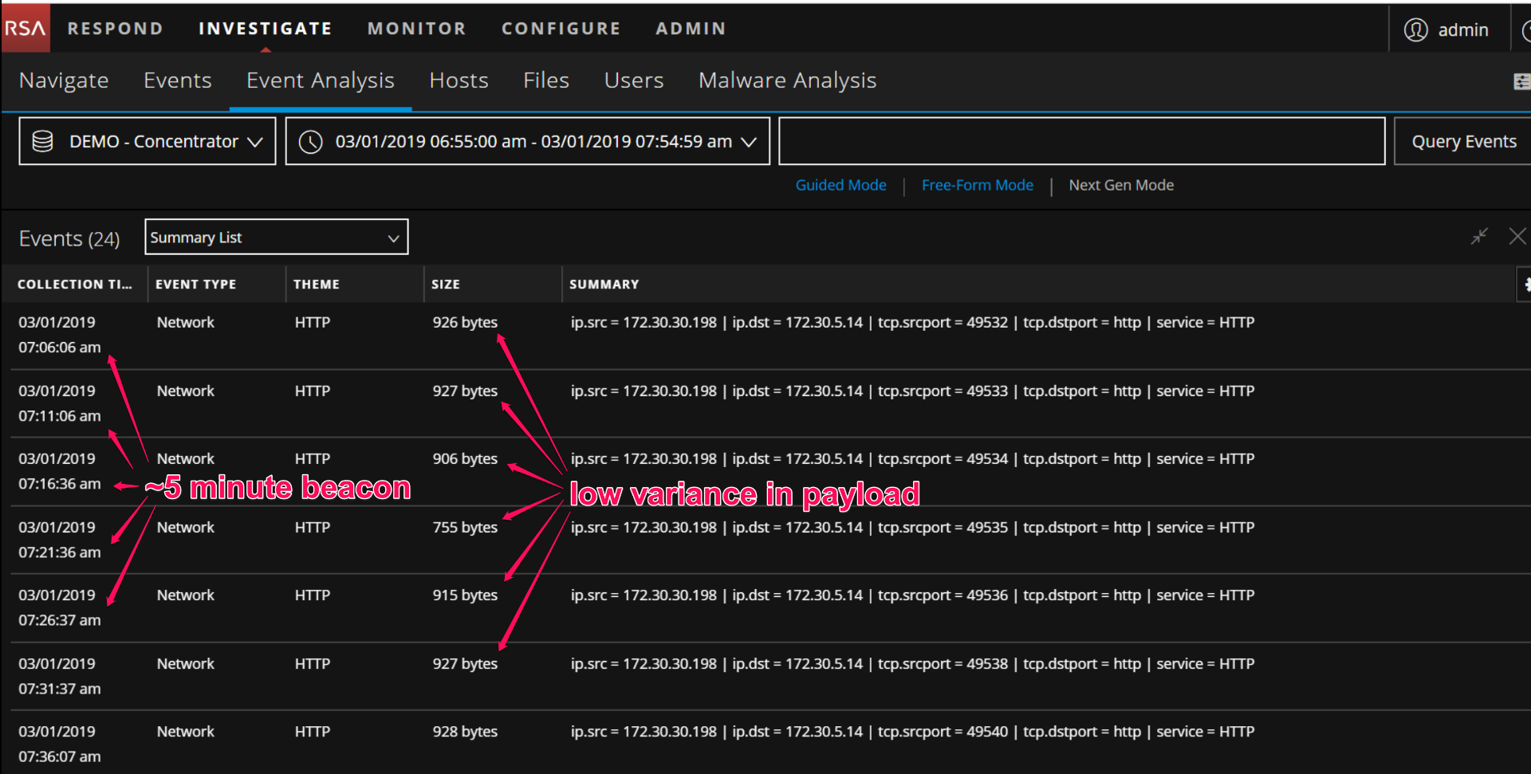The height and width of the screenshot is (774, 1531).
Task: Open the panel toggle icon at top right
Action: coord(1521,81)
